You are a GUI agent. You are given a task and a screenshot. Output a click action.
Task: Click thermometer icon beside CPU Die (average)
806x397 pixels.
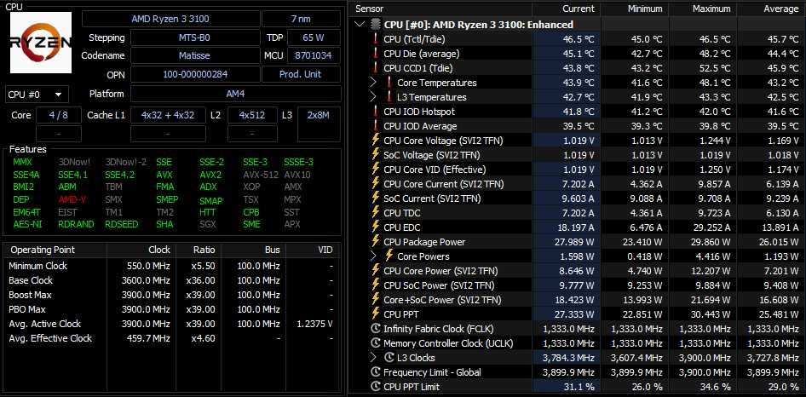point(376,53)
